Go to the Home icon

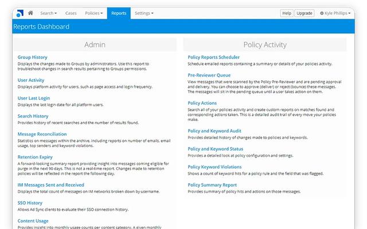tap(30, 13)
